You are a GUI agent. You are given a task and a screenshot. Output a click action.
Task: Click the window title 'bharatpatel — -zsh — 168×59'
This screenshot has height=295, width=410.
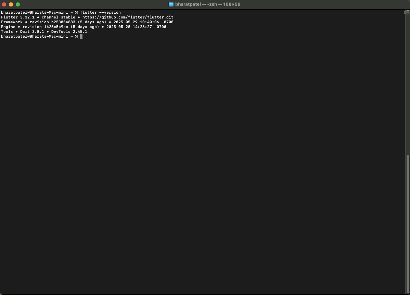point(208,4)
